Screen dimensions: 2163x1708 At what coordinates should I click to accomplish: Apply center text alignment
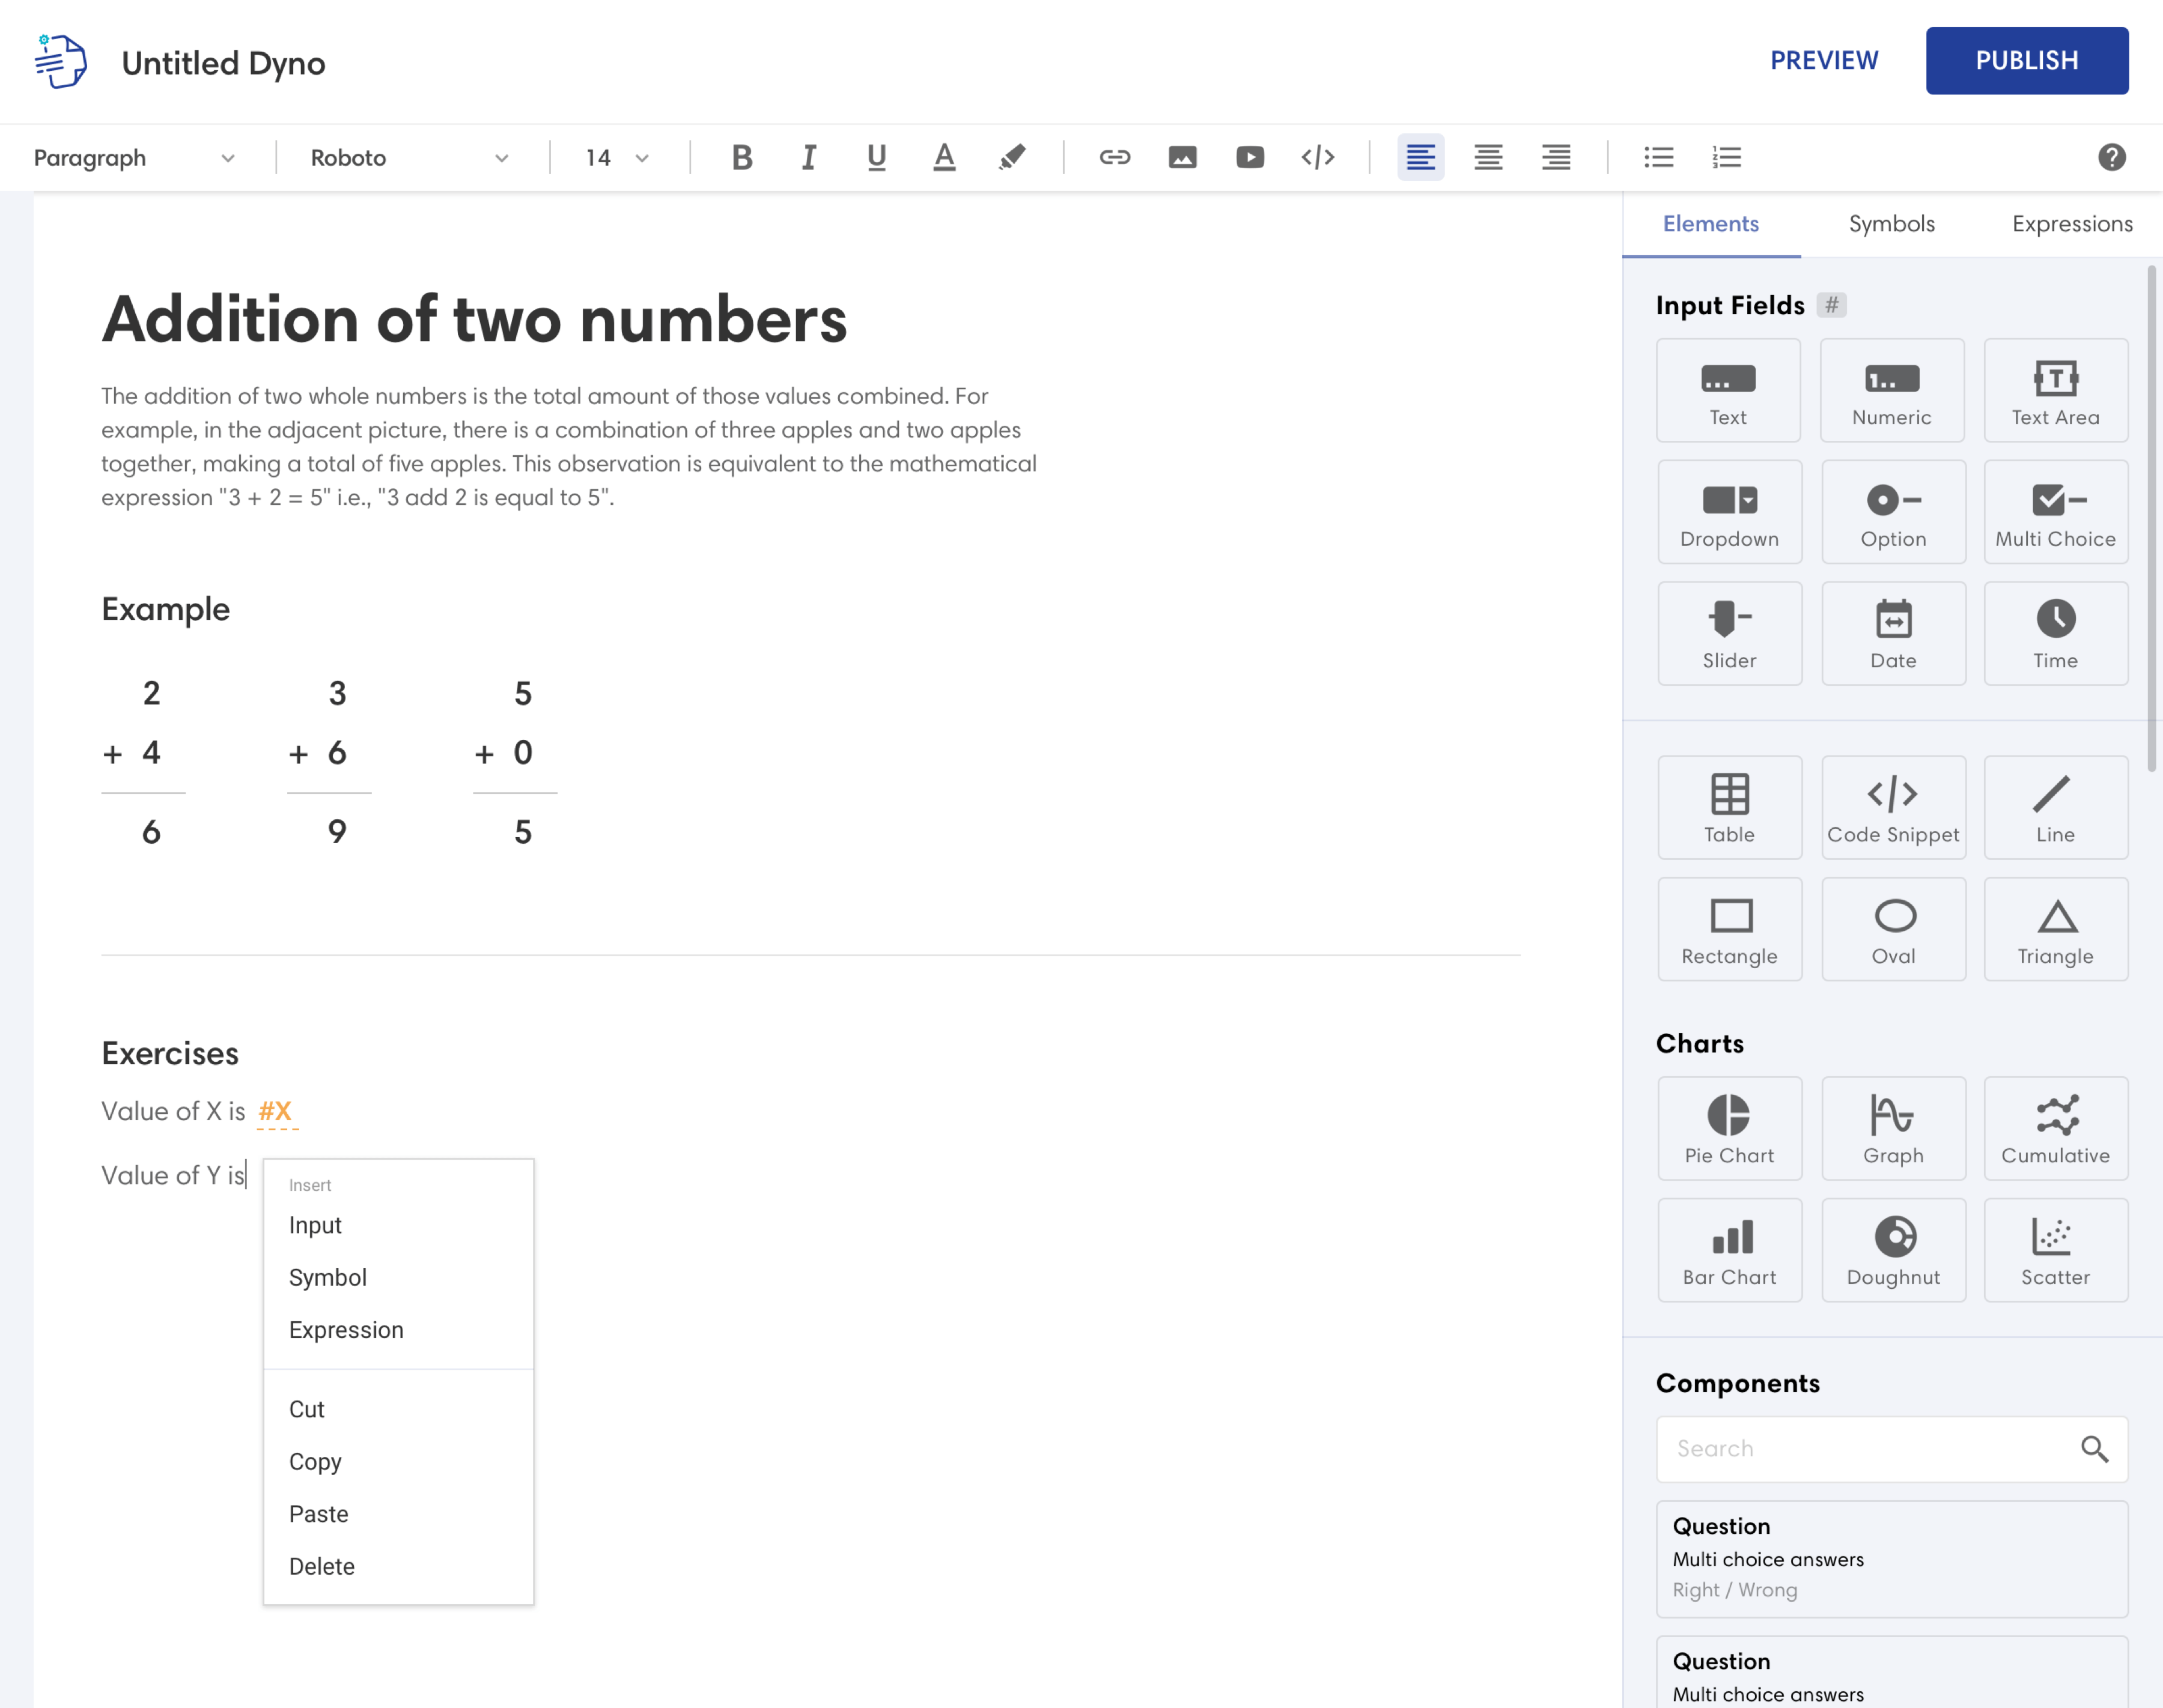coord(1488,157)
